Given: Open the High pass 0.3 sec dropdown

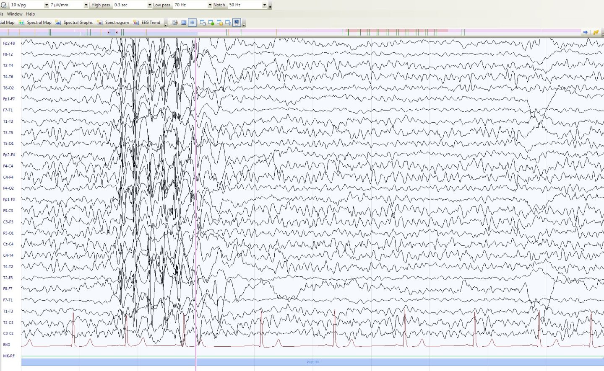Looking at the screenshot, I should point(150,5).
